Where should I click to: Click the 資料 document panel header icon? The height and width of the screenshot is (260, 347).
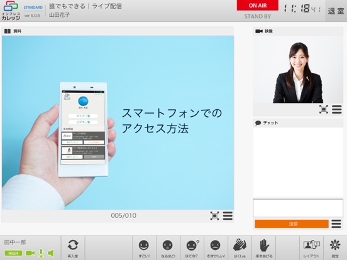(8, 31)
